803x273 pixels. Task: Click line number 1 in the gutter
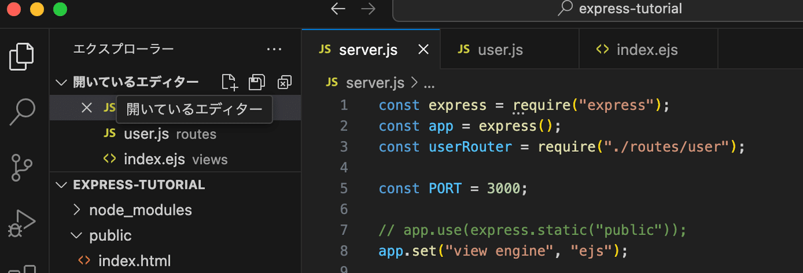(x=344, y=105)
